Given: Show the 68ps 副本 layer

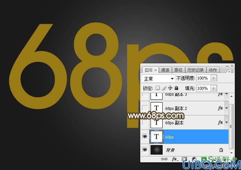Looking at the screenshot, I should (x=145, y=122).
